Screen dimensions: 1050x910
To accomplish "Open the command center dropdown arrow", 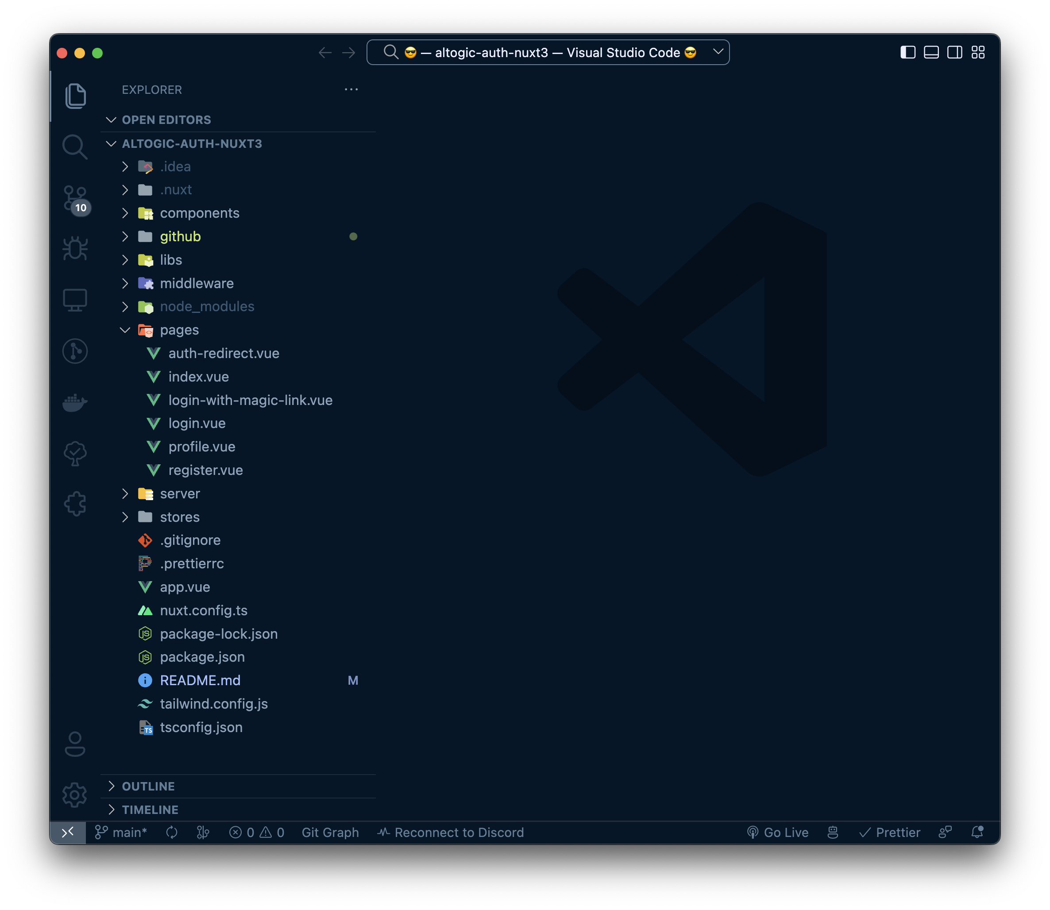I will (718, 52).
